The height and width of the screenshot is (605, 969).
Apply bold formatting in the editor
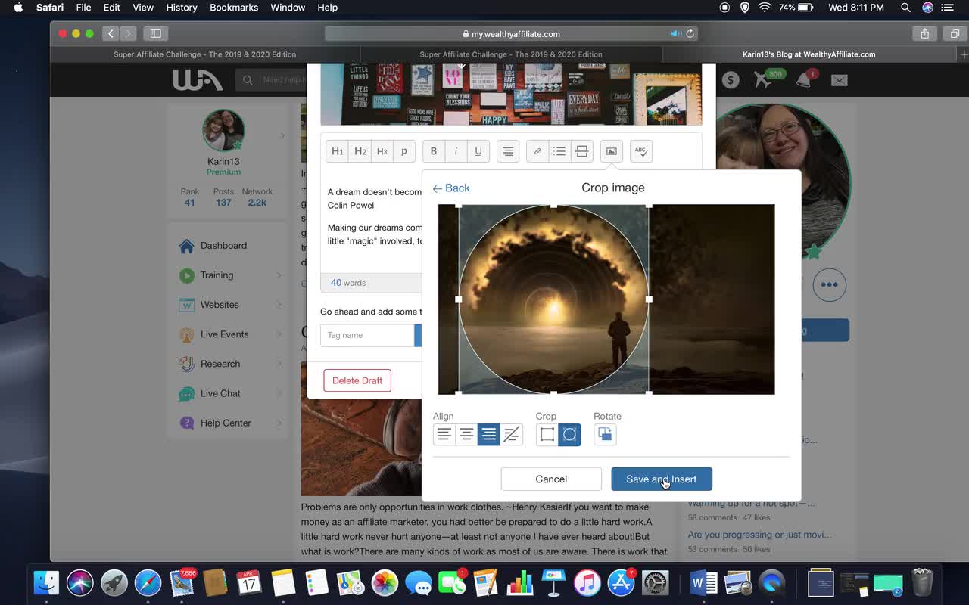[x=433, y=151]
